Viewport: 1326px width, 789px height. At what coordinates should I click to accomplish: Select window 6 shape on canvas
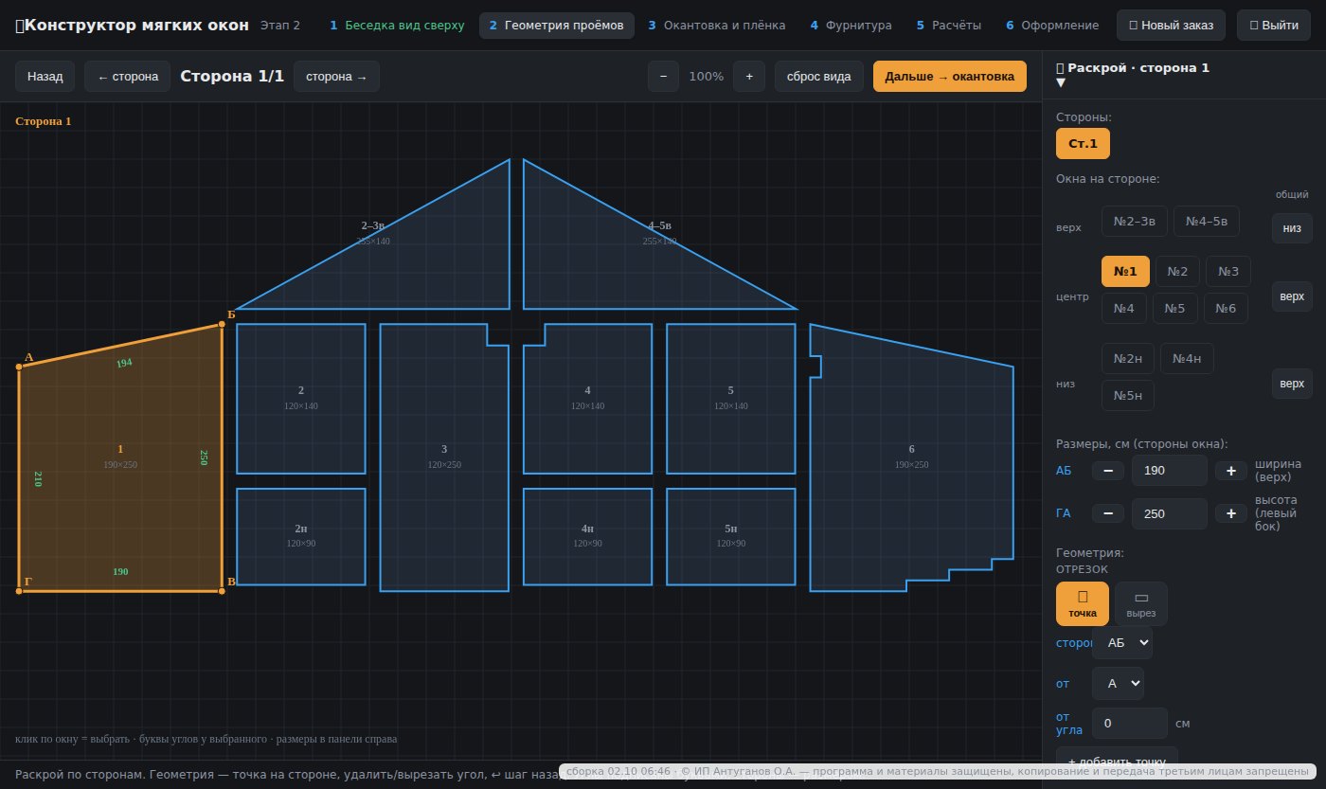click(x=911, y=457)
